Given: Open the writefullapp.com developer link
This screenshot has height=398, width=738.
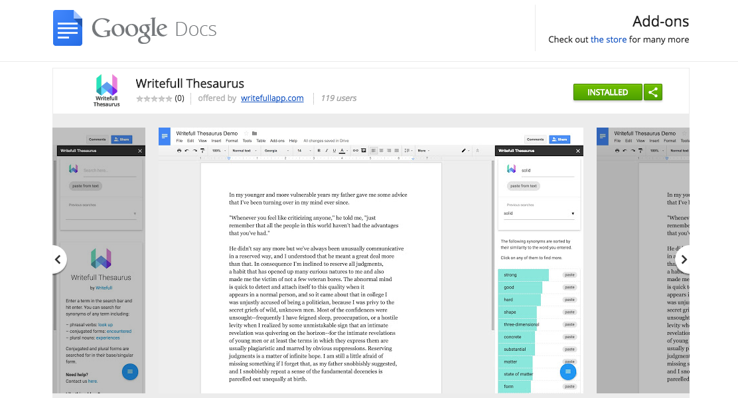Looking at the screenshot, I should [x=272, y=98].
